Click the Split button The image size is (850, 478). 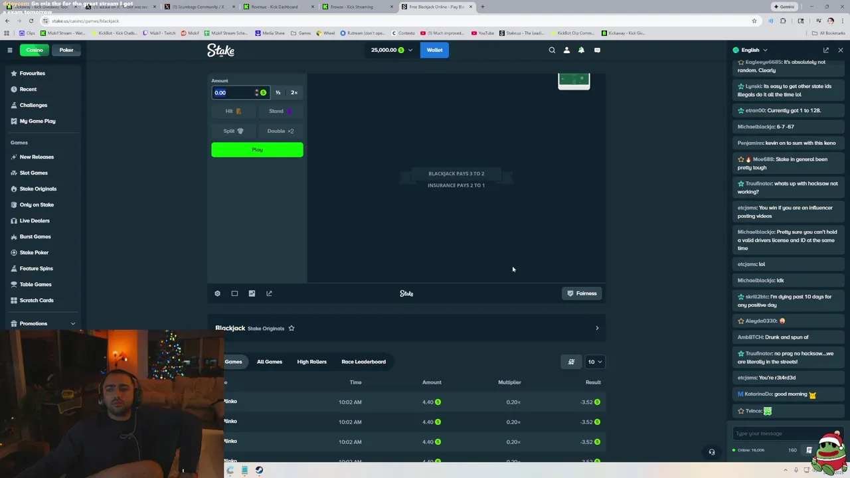point(233,131)
